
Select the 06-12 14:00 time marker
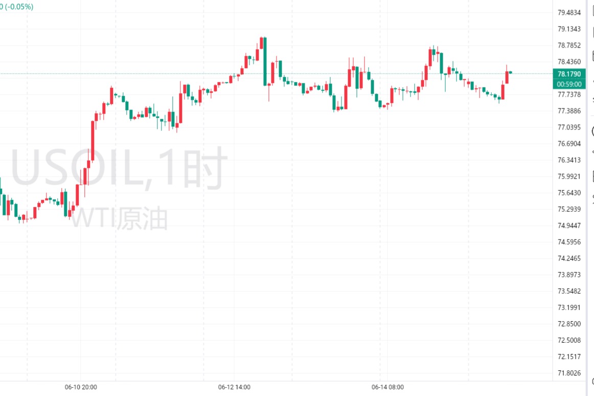coord(234,387)
